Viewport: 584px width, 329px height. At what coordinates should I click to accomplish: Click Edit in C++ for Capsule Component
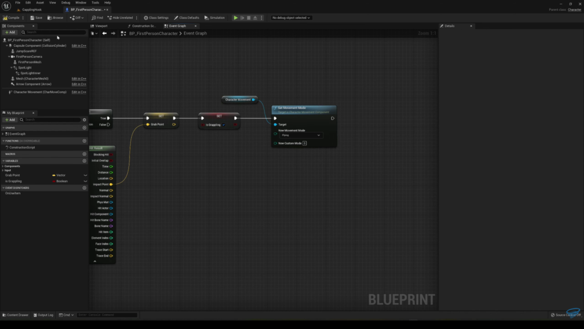(x=79, y=46)
